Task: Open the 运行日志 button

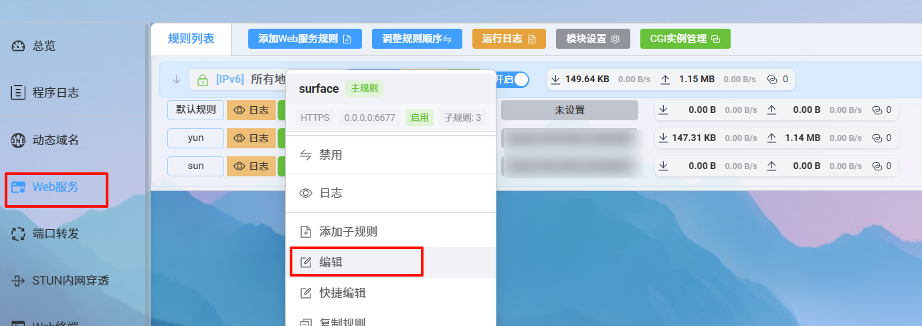Action: pyautogui.click(x=509, y=39)
